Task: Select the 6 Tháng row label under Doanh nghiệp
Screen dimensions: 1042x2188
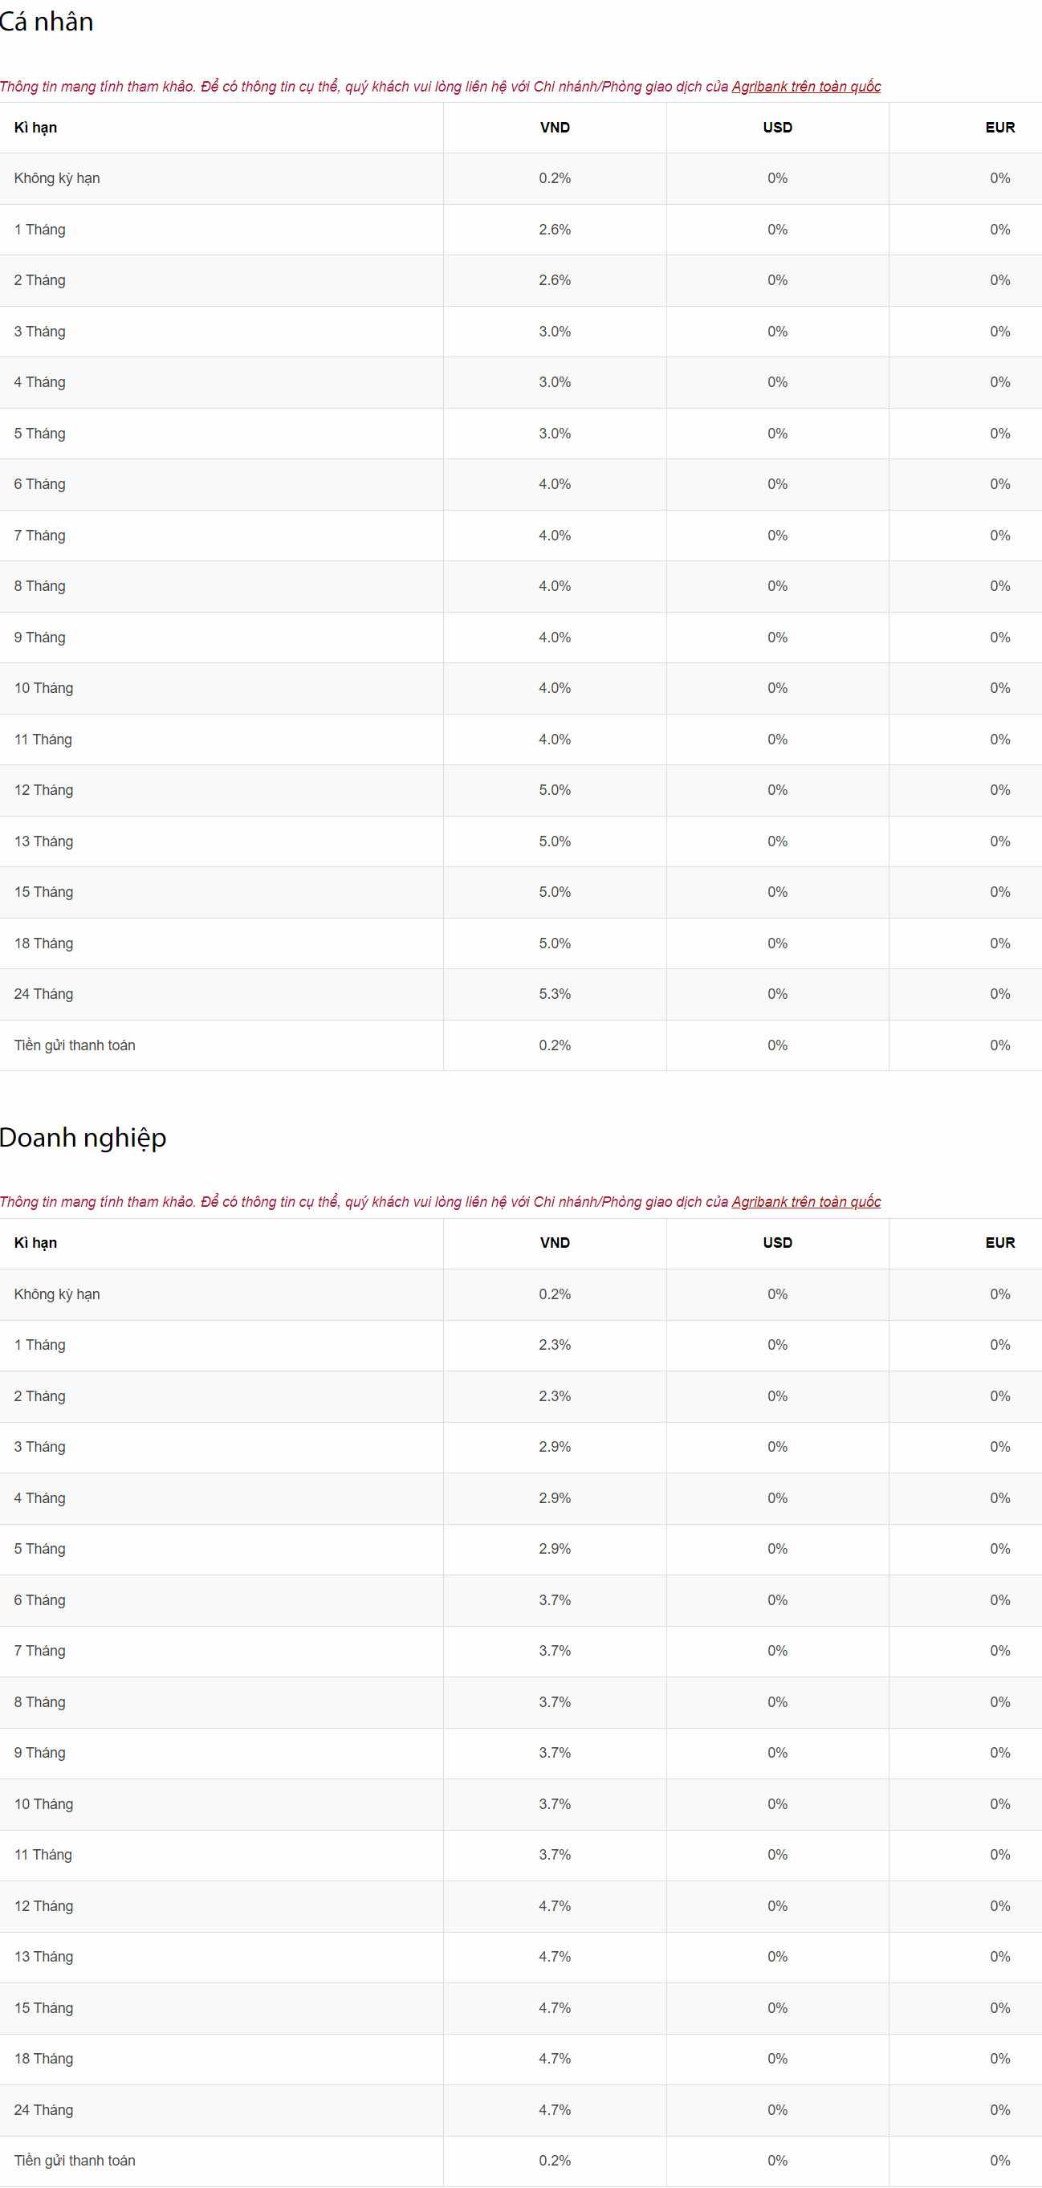Action: tap(40, 1599)
